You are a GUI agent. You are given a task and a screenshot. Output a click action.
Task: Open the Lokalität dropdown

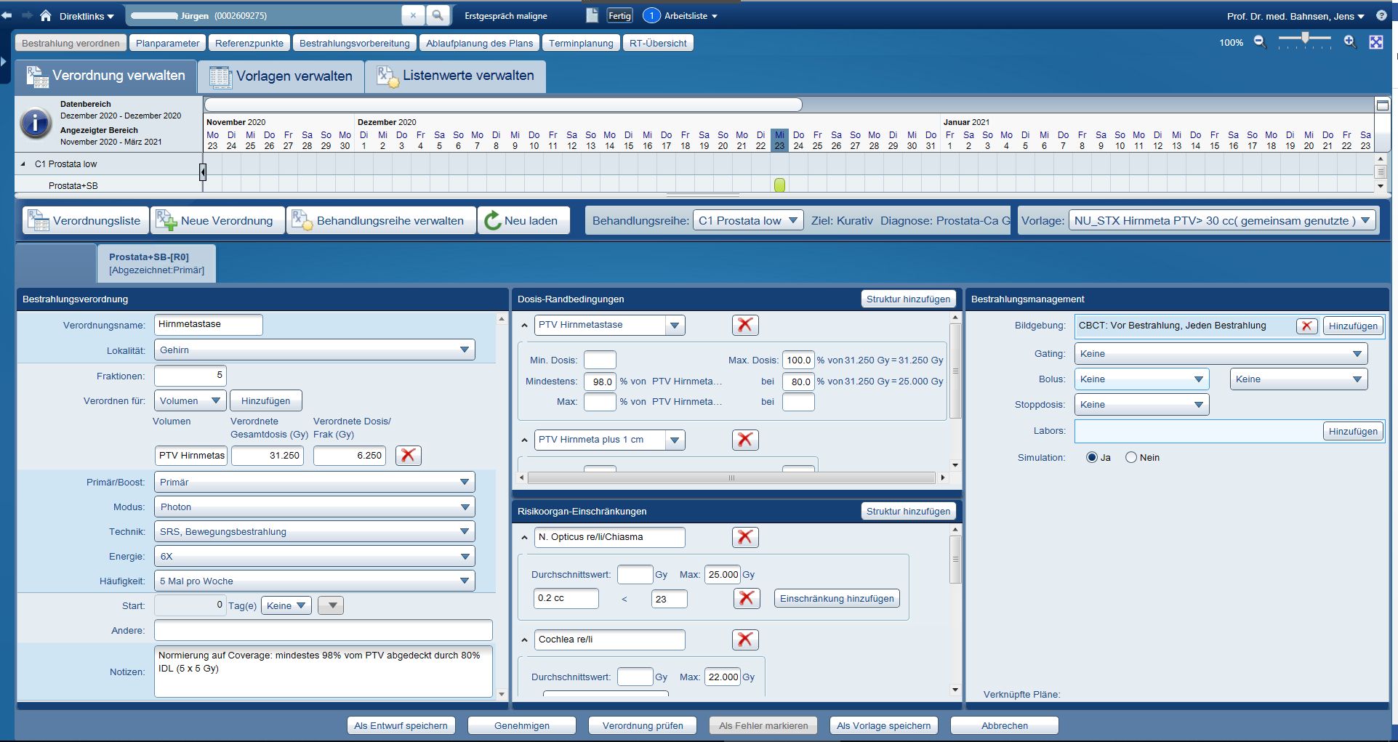464,350
